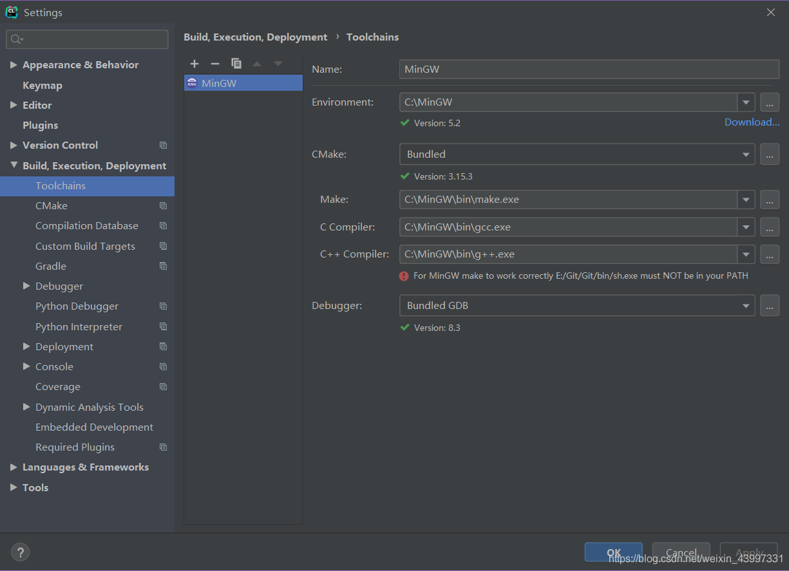Add a new toolchain with plus icon
Screen dimensions: 789x571
click(195, 64)
